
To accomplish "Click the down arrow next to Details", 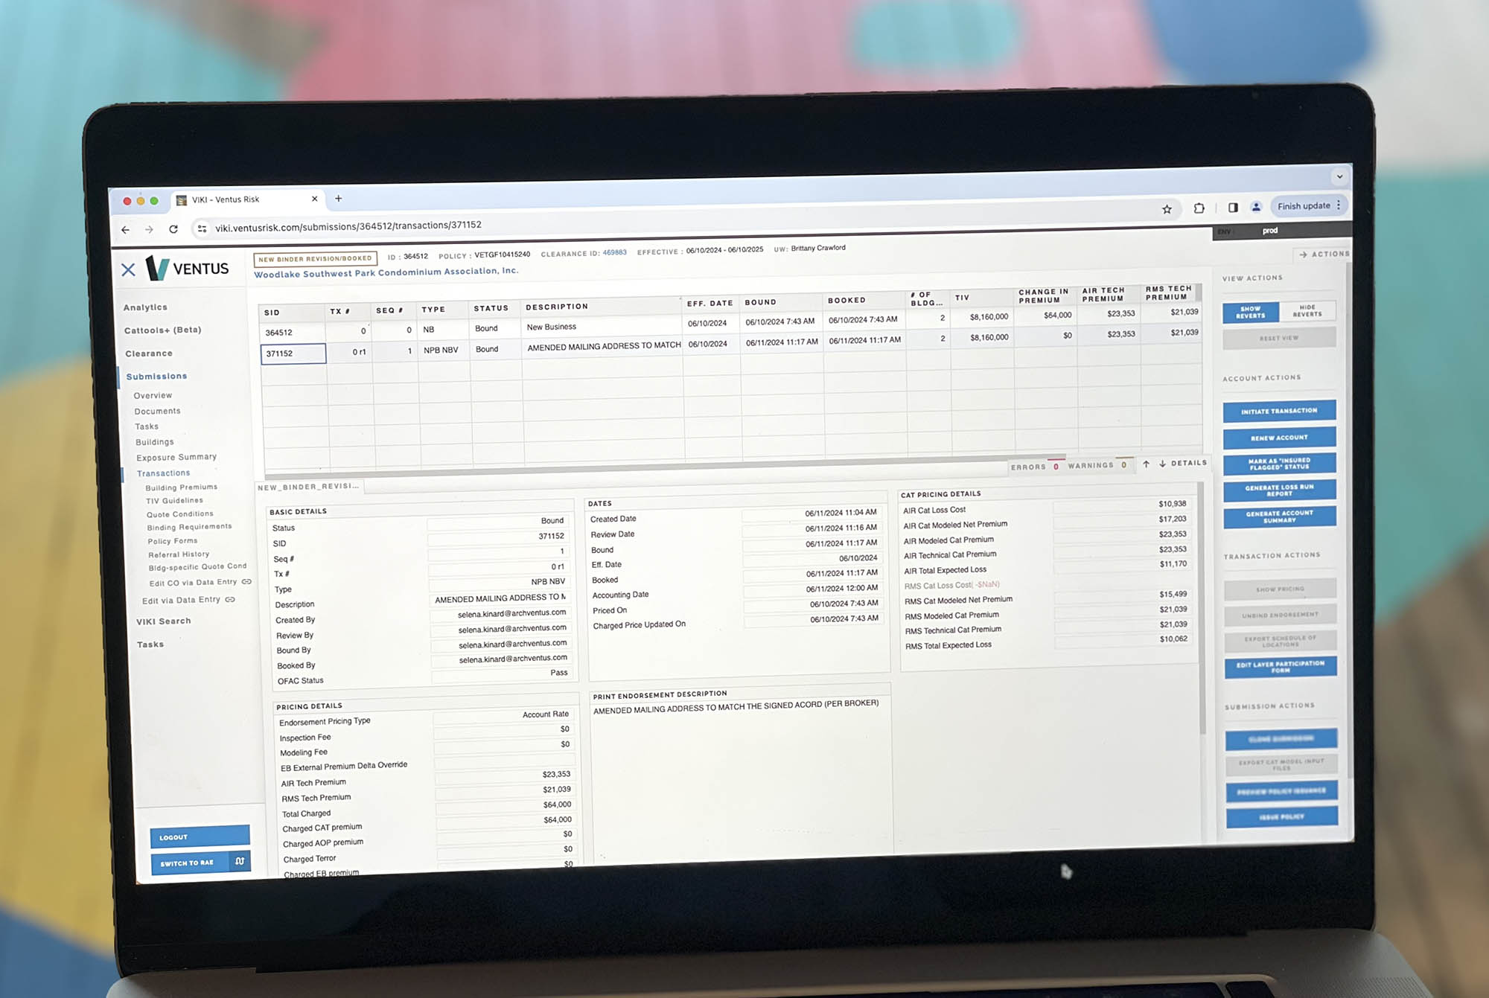I will (1162, 464).
